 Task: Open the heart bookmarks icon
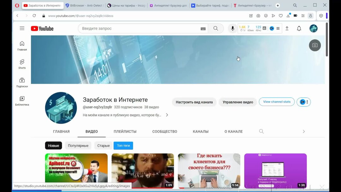point(281,15)
